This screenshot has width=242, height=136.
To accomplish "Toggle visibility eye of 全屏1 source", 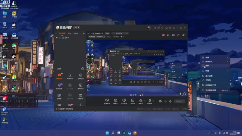I will click(x=57, y=37).
